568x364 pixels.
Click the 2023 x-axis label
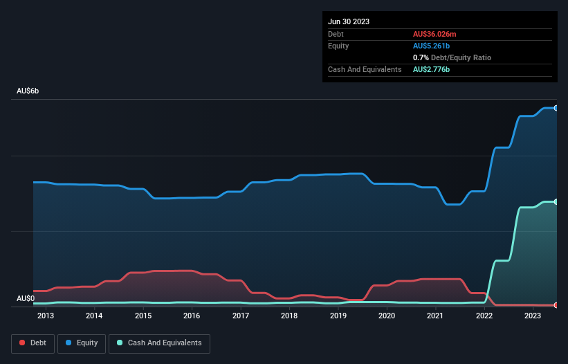(533, 316)
